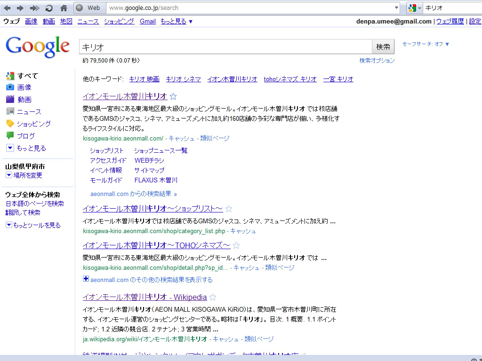Click 翻訳して検索 link
The width and height of the screenshot is (482, 361).
[23, 212]
